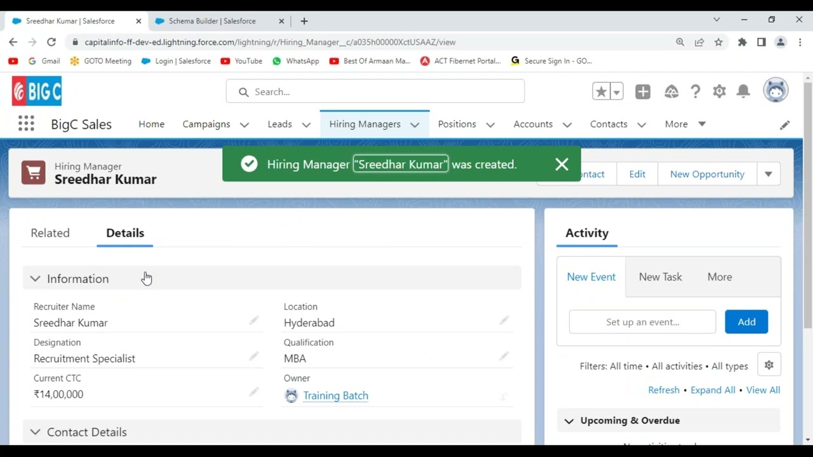This screenshot has width=813, height=457.
Task: Open Salesforce Help question mark icon
Action: [x=695, y=91]
